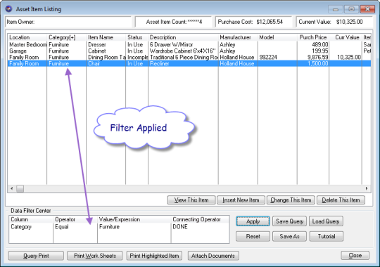Click View This Item button
Image resolution: width=380 pixels, height=267 pixels.
(191, 200)
